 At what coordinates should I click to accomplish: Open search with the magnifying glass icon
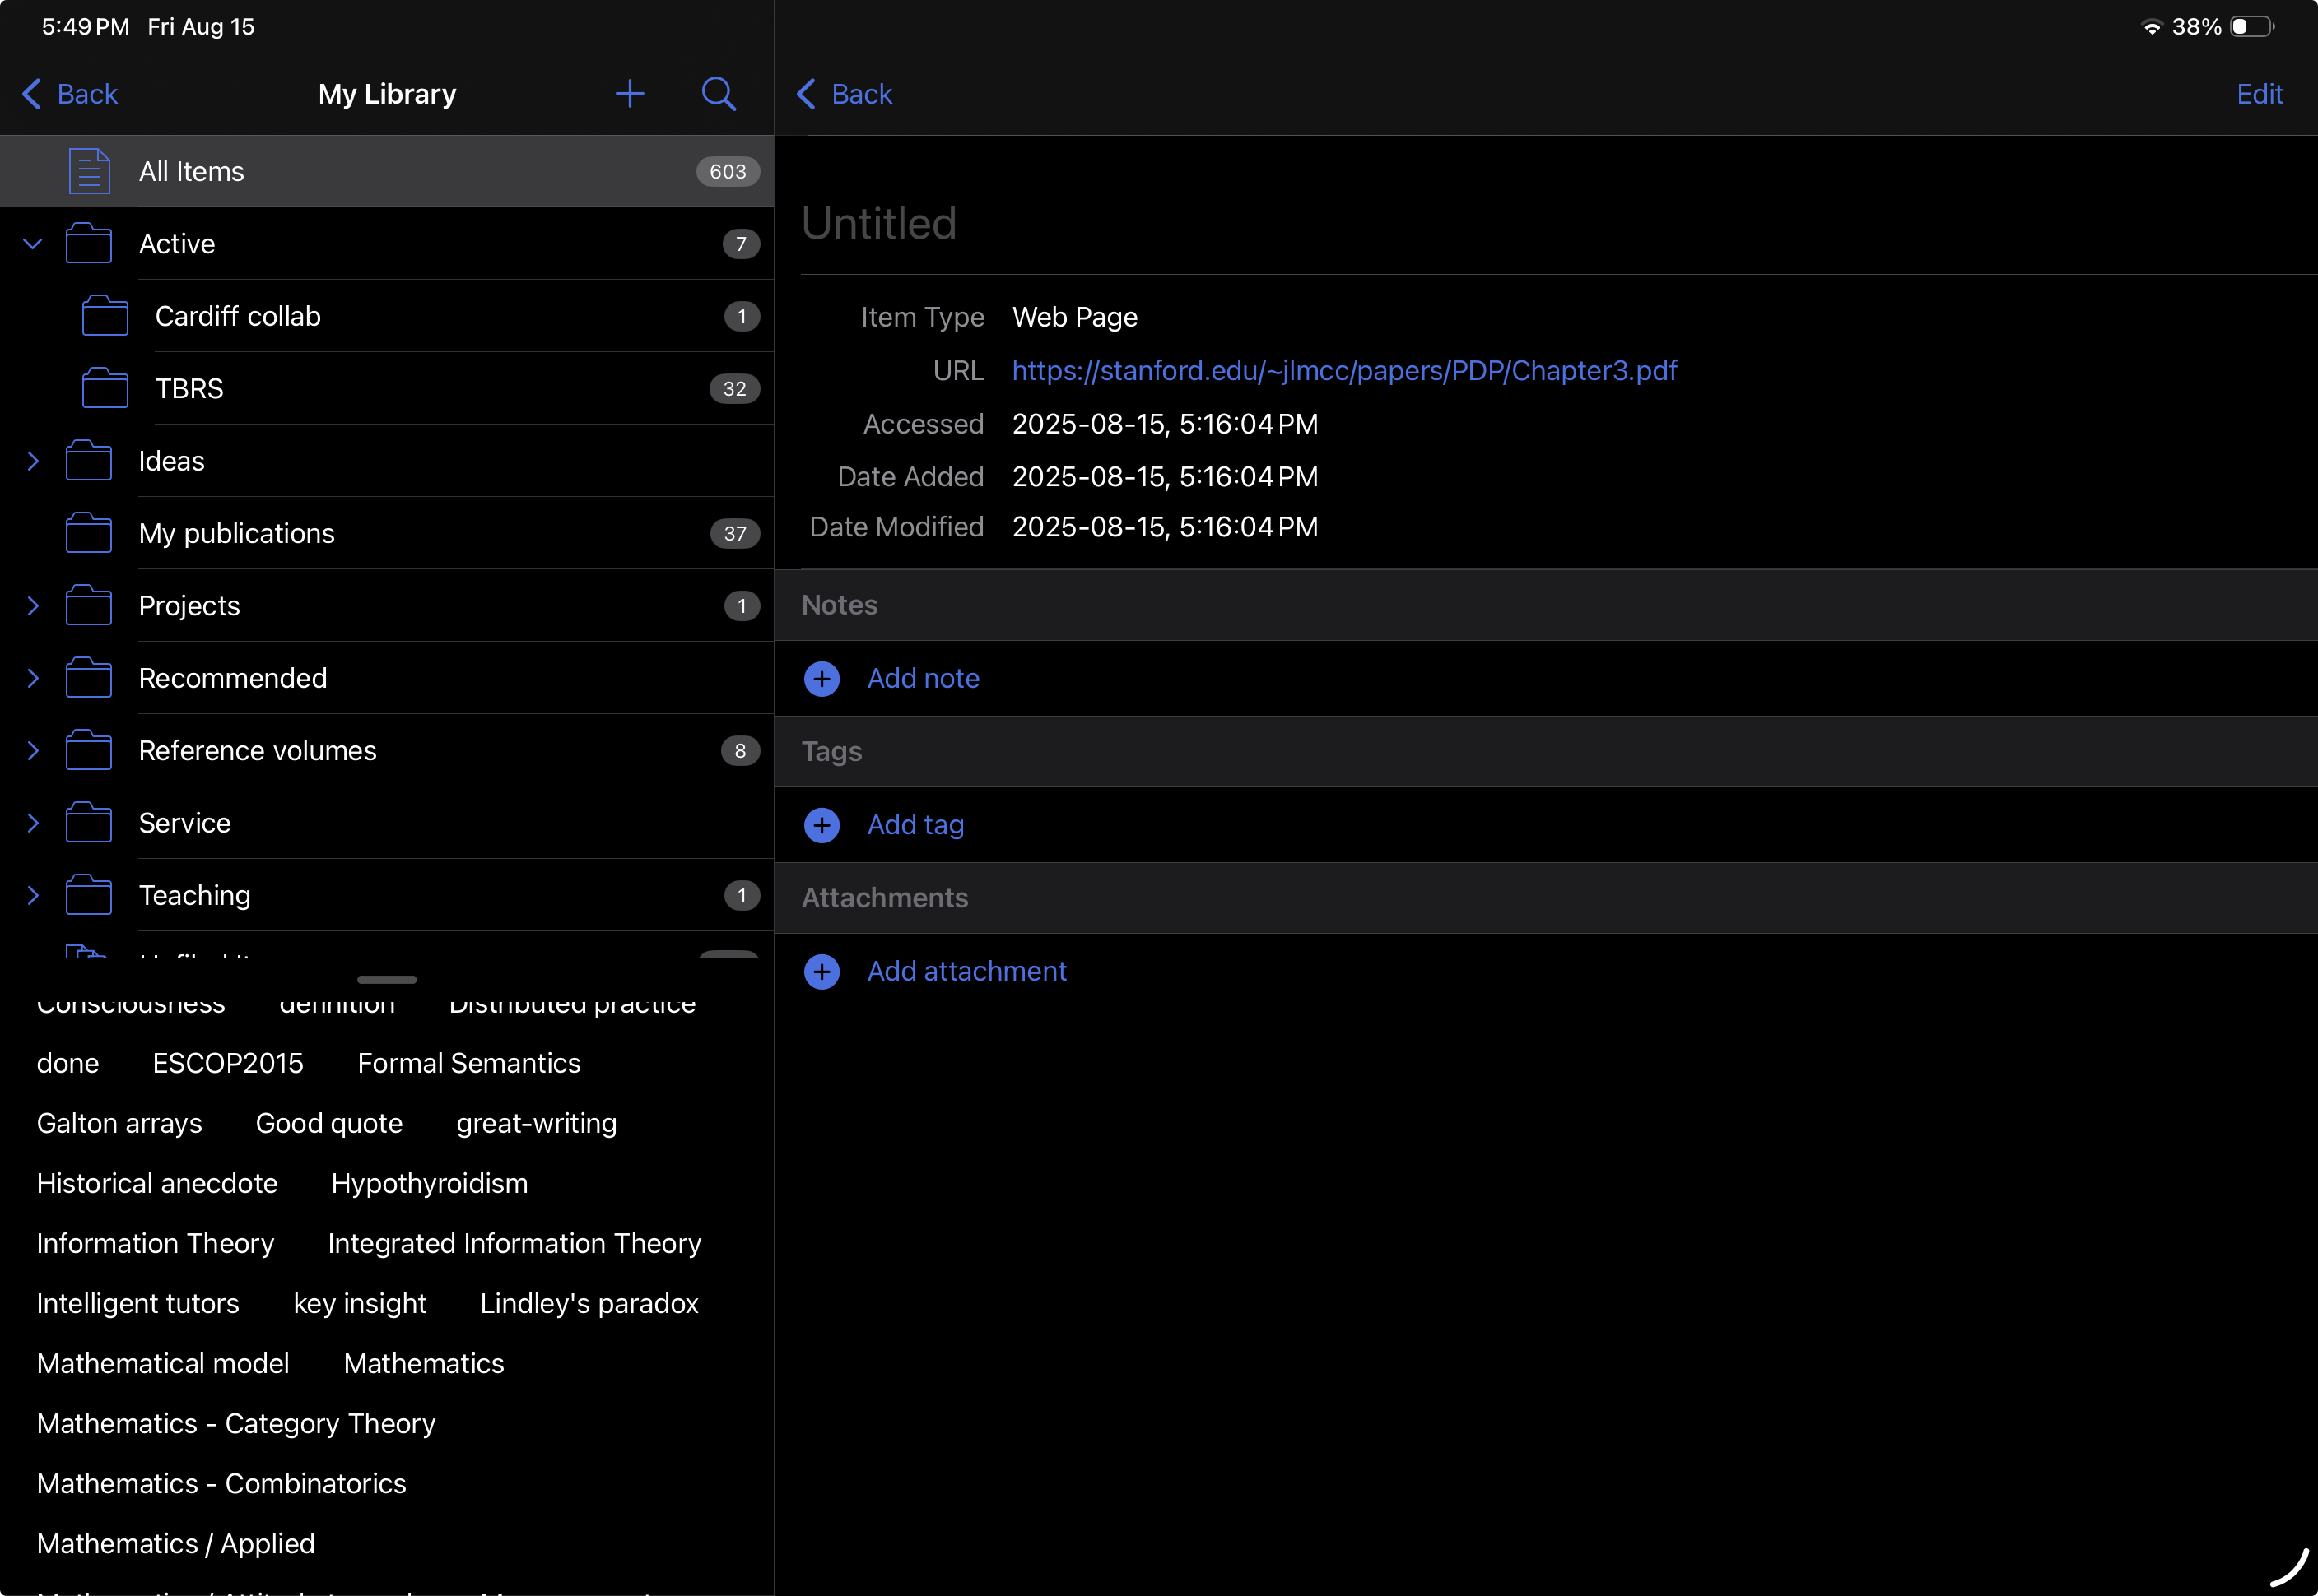[x=719, y=94]
